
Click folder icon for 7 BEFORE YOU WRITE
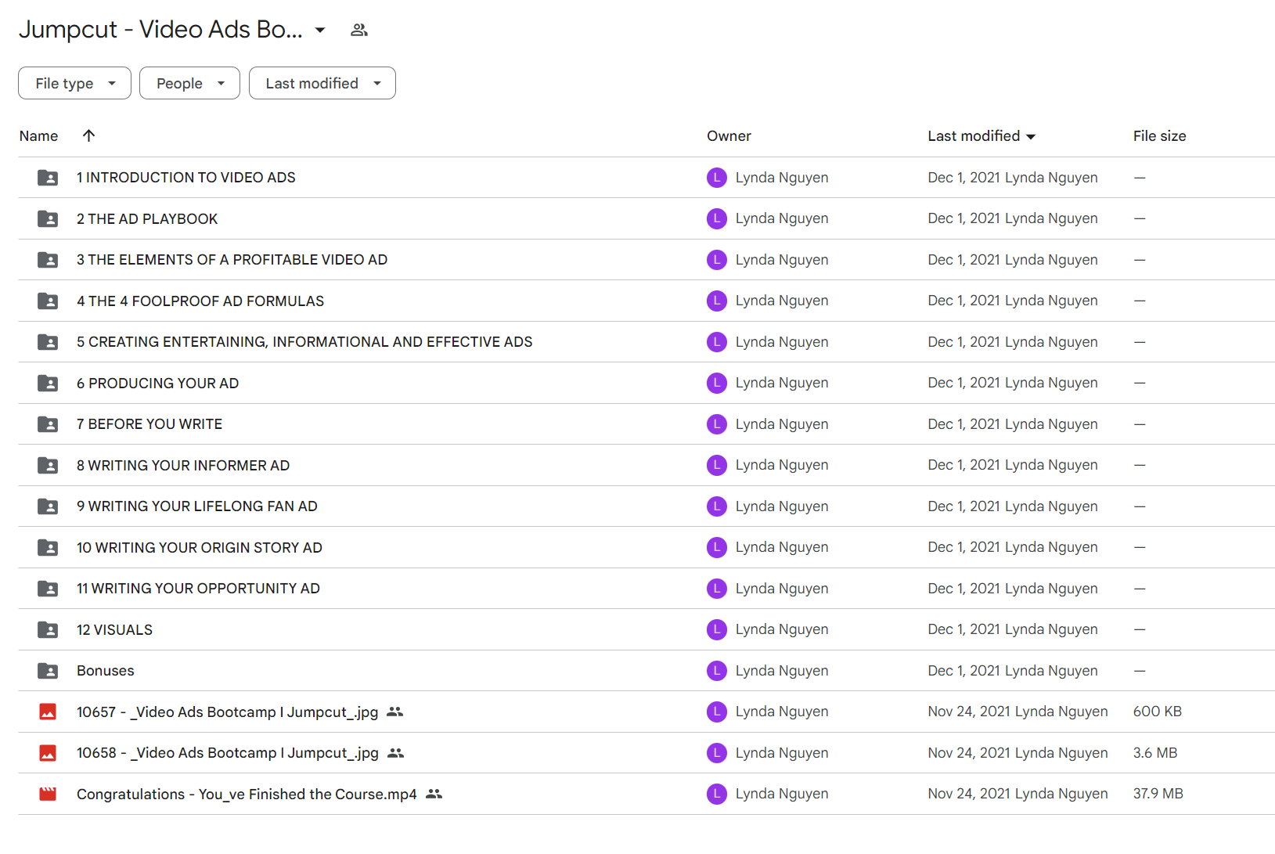pos(48,424)
